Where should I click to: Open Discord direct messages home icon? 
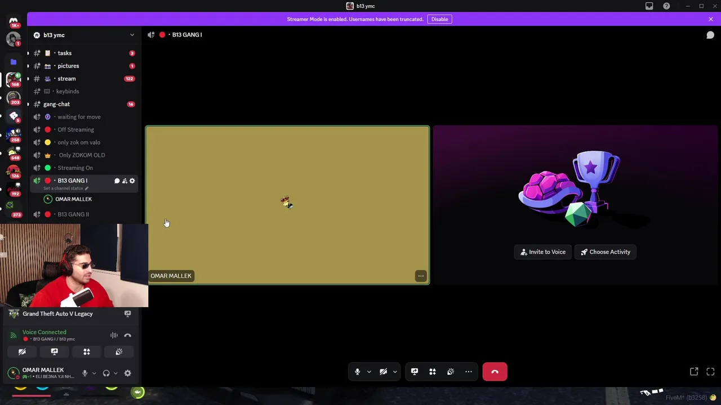click(x=14, y=21)
